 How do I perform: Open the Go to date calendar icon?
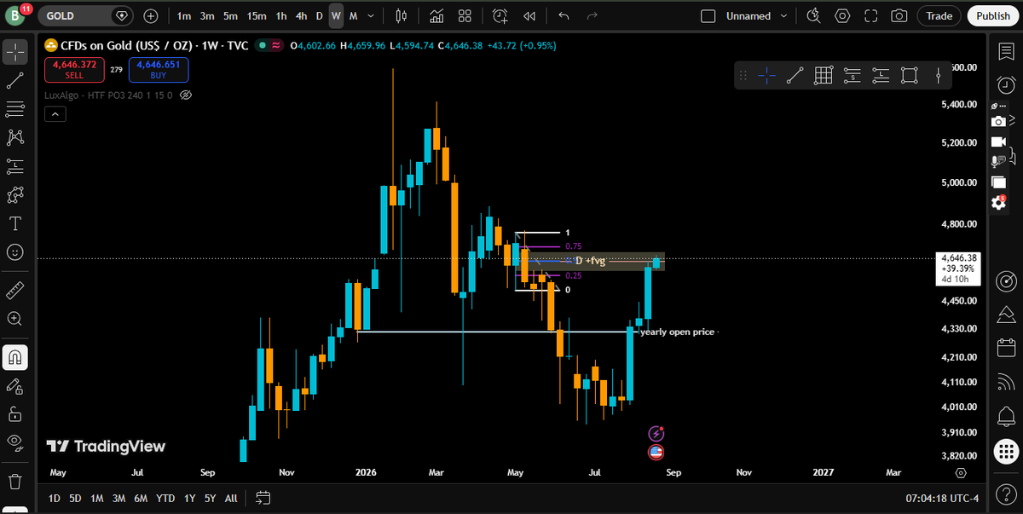[x=263, y=498]
